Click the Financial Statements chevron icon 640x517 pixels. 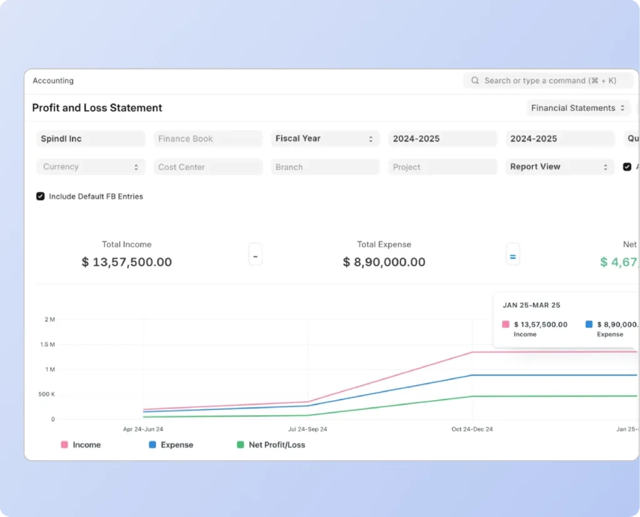(622, 108)
